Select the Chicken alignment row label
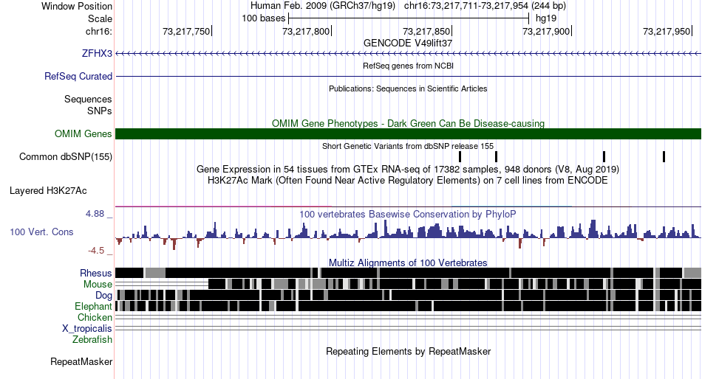The width and height of the screenshot is (702, 379). point(95,317)
